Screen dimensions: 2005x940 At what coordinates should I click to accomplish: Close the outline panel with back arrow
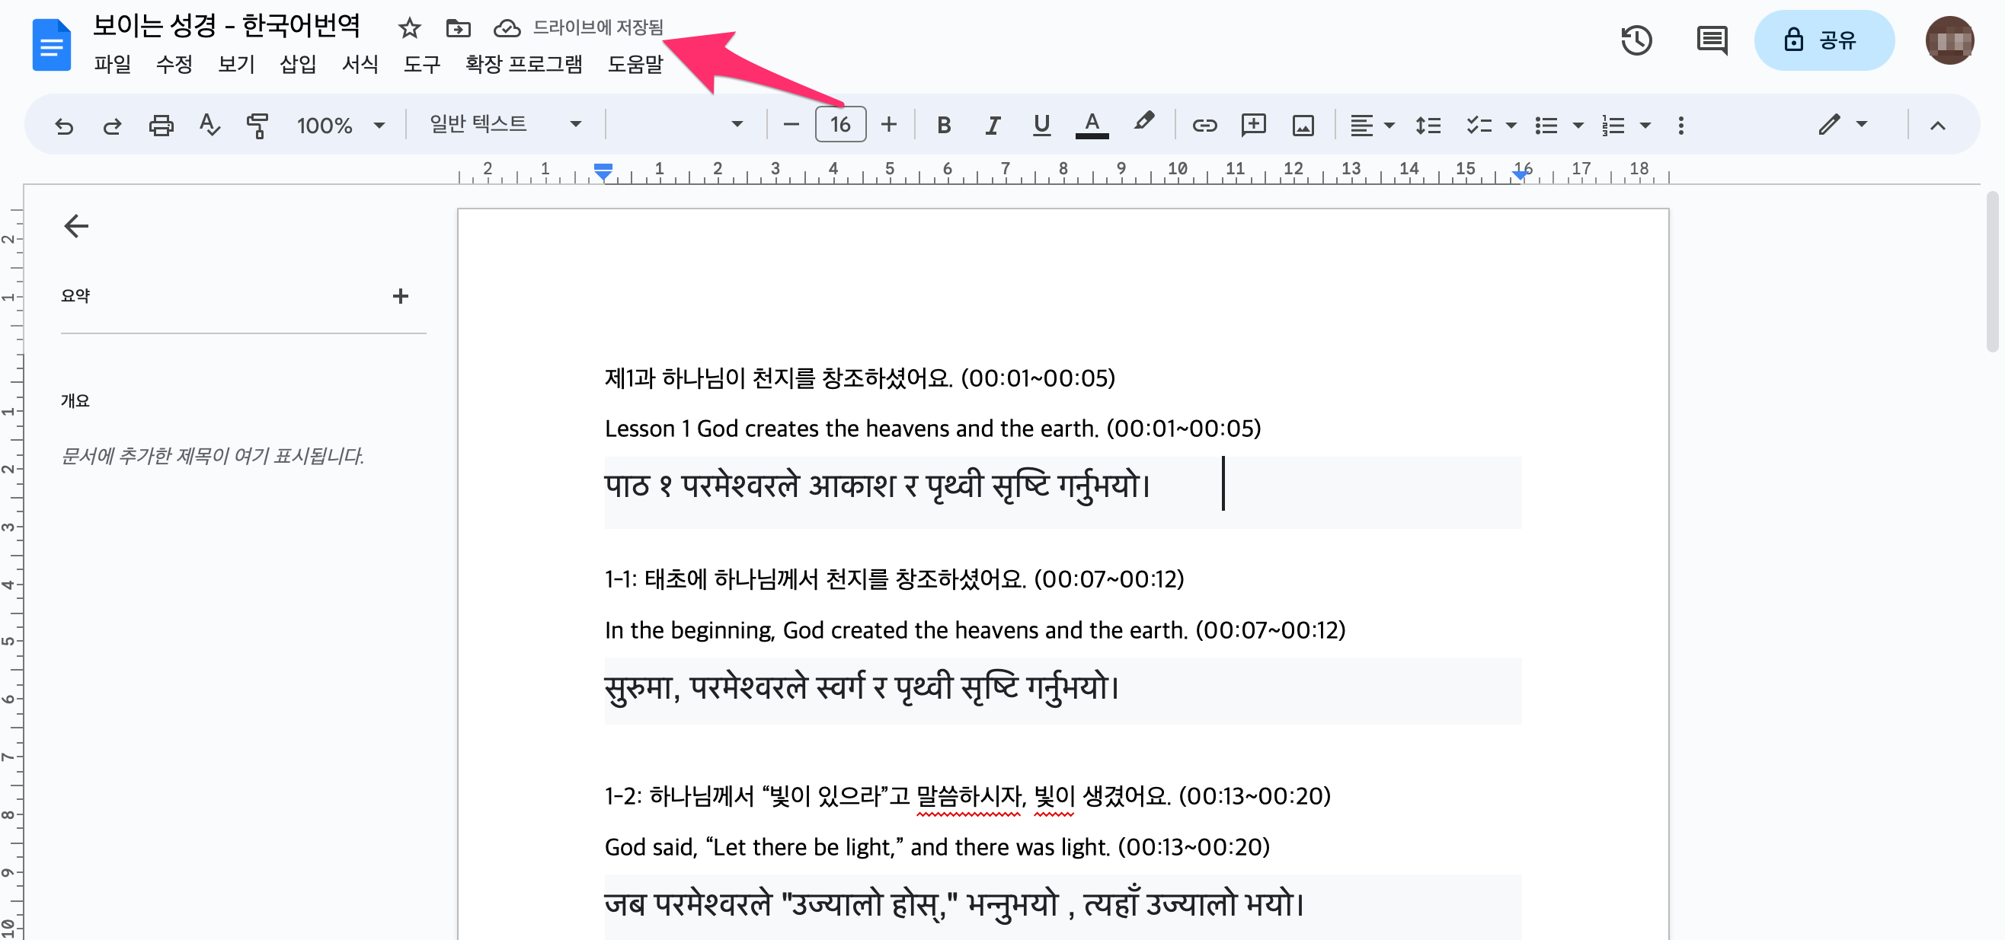tap(76, 226)
